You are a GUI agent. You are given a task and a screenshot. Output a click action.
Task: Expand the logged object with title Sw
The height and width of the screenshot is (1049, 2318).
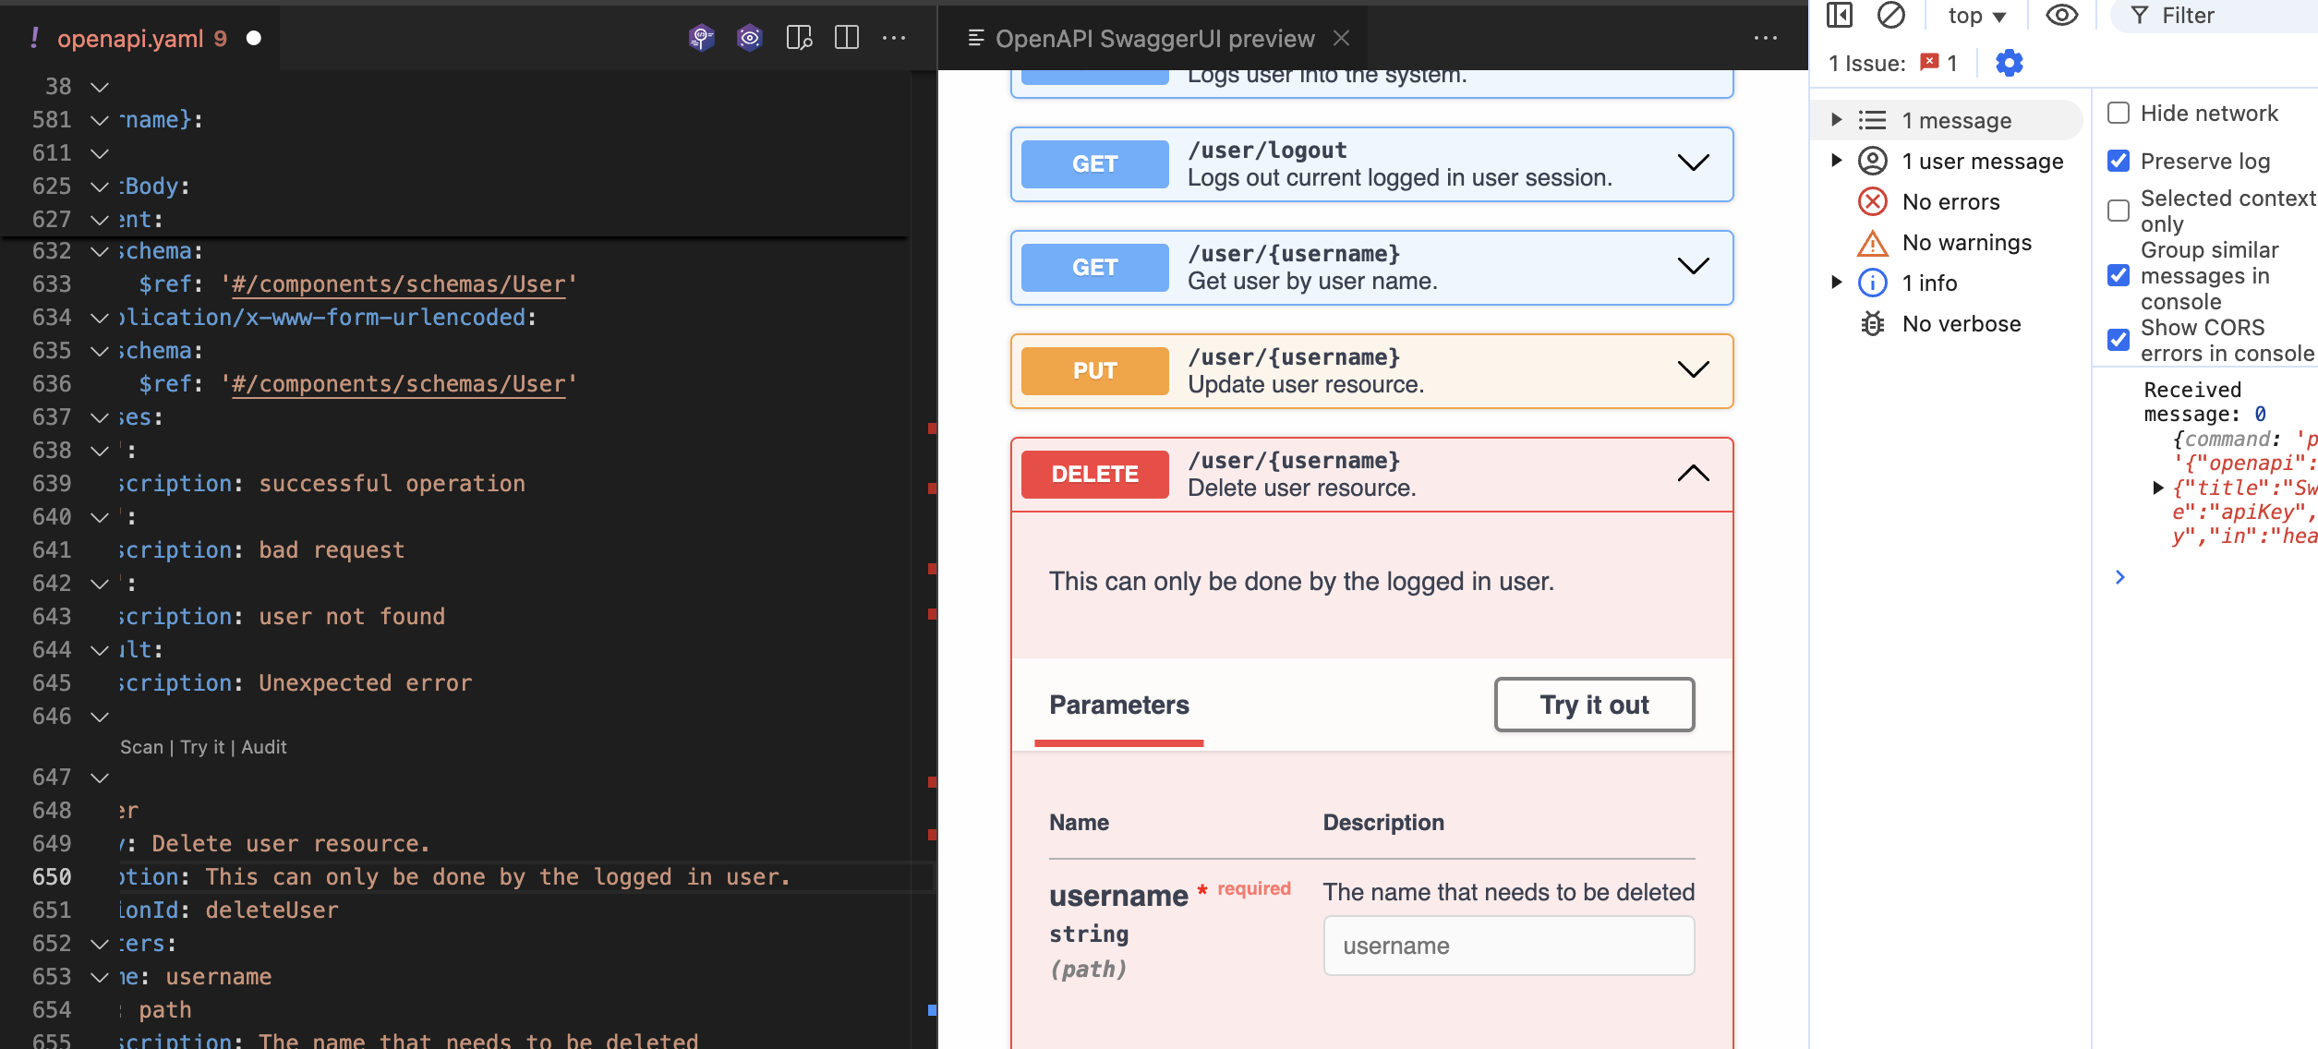click(2158, 488)
